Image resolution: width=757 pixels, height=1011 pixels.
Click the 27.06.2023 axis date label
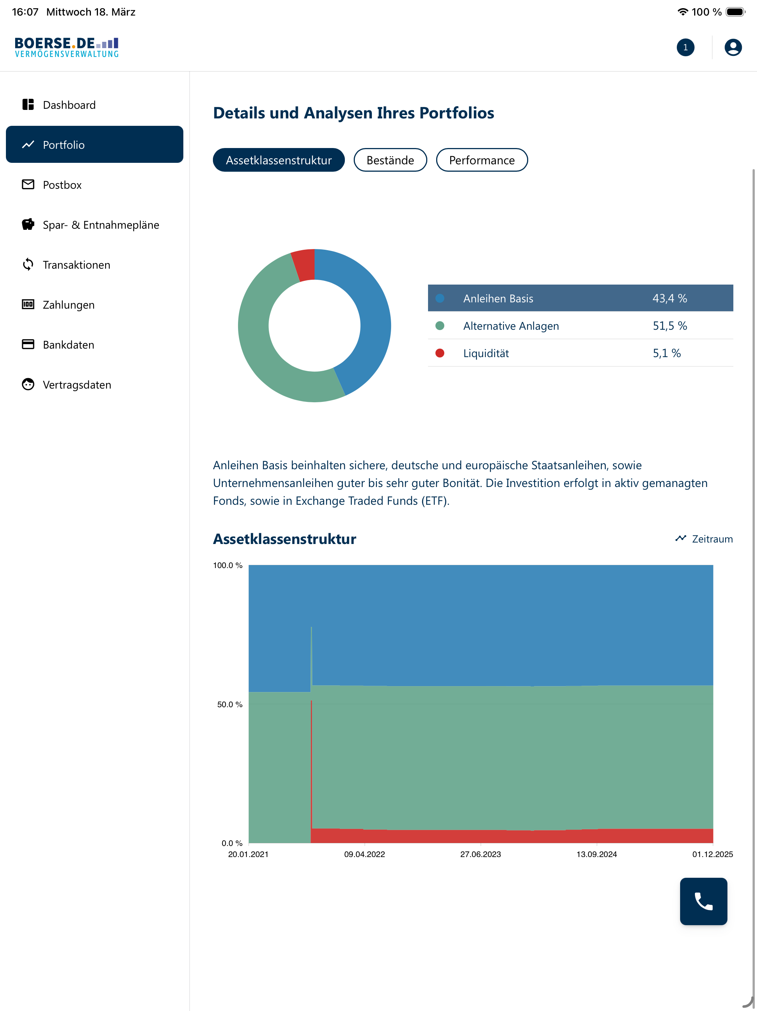(480, 854)
